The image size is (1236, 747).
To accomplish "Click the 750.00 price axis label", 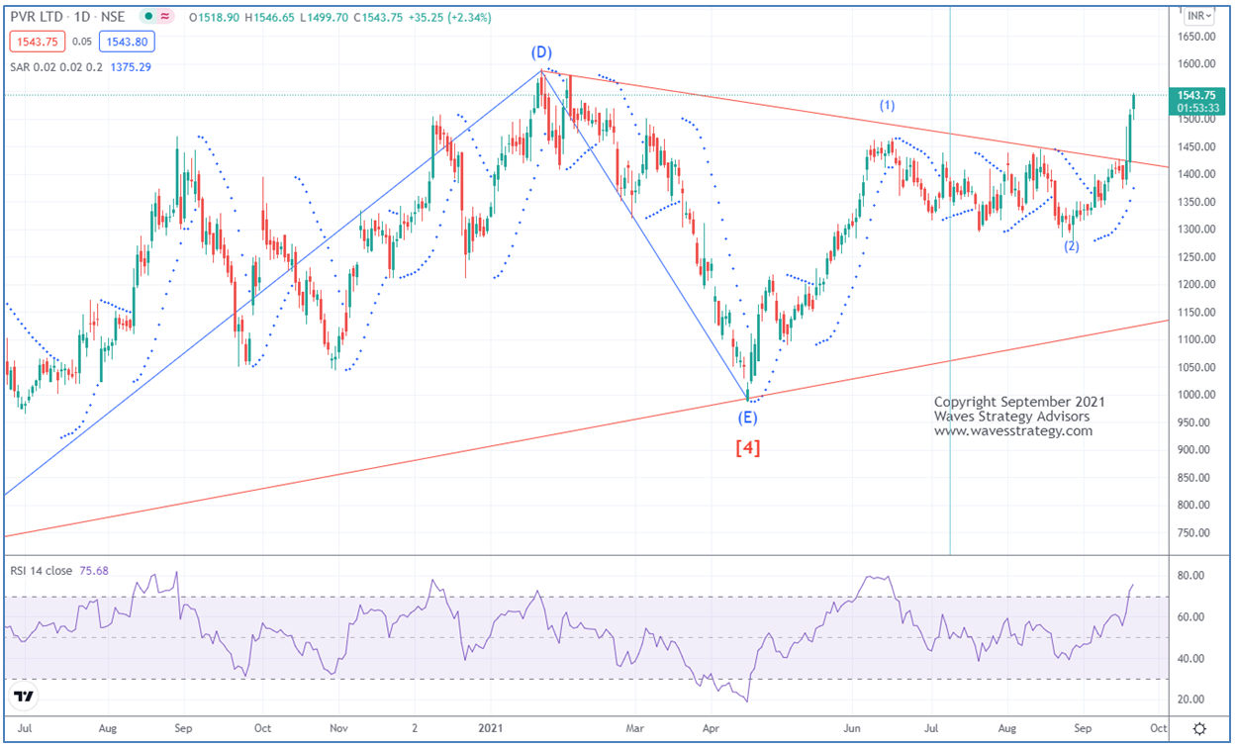I will pyautogui.click(x=1195, y=533).
